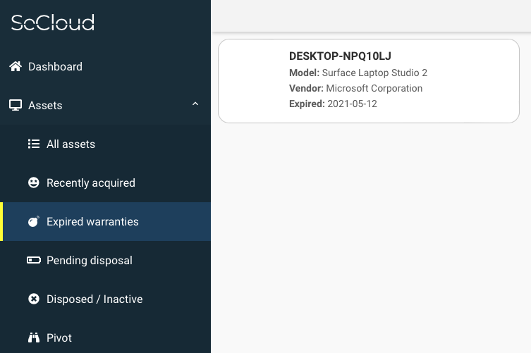Open the Dashboard menu label
The height and width of the screenshot is (353, 531).
coord(55,67)
